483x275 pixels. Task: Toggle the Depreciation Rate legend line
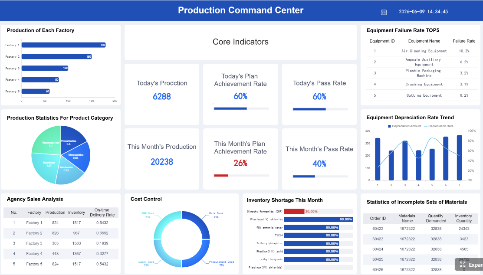426,126
